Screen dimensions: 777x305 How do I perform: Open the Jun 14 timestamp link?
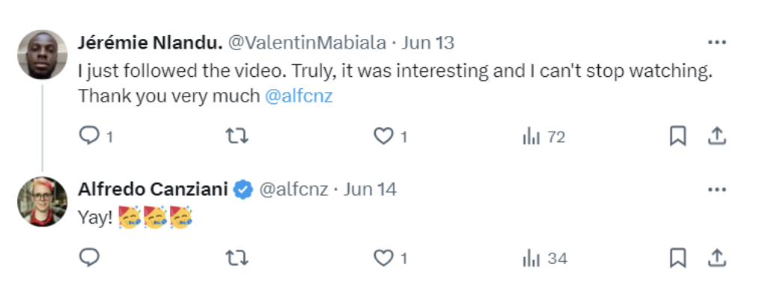pyautogui.click(x=371, y=190)
